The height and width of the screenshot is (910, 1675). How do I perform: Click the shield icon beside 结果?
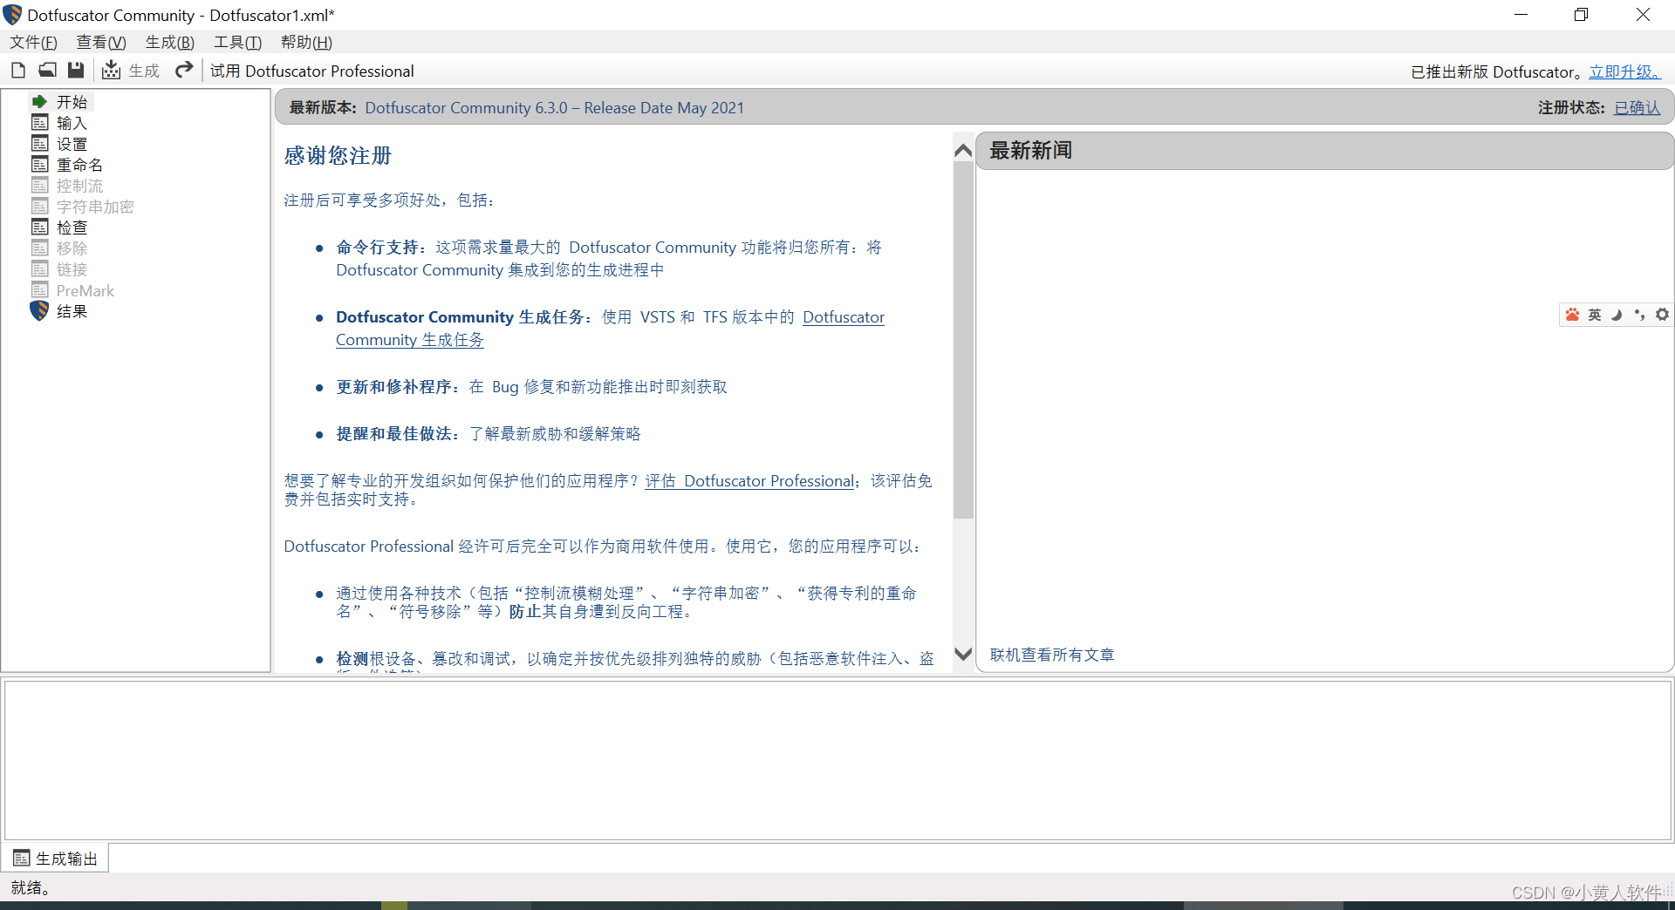(x=39, y=310)
